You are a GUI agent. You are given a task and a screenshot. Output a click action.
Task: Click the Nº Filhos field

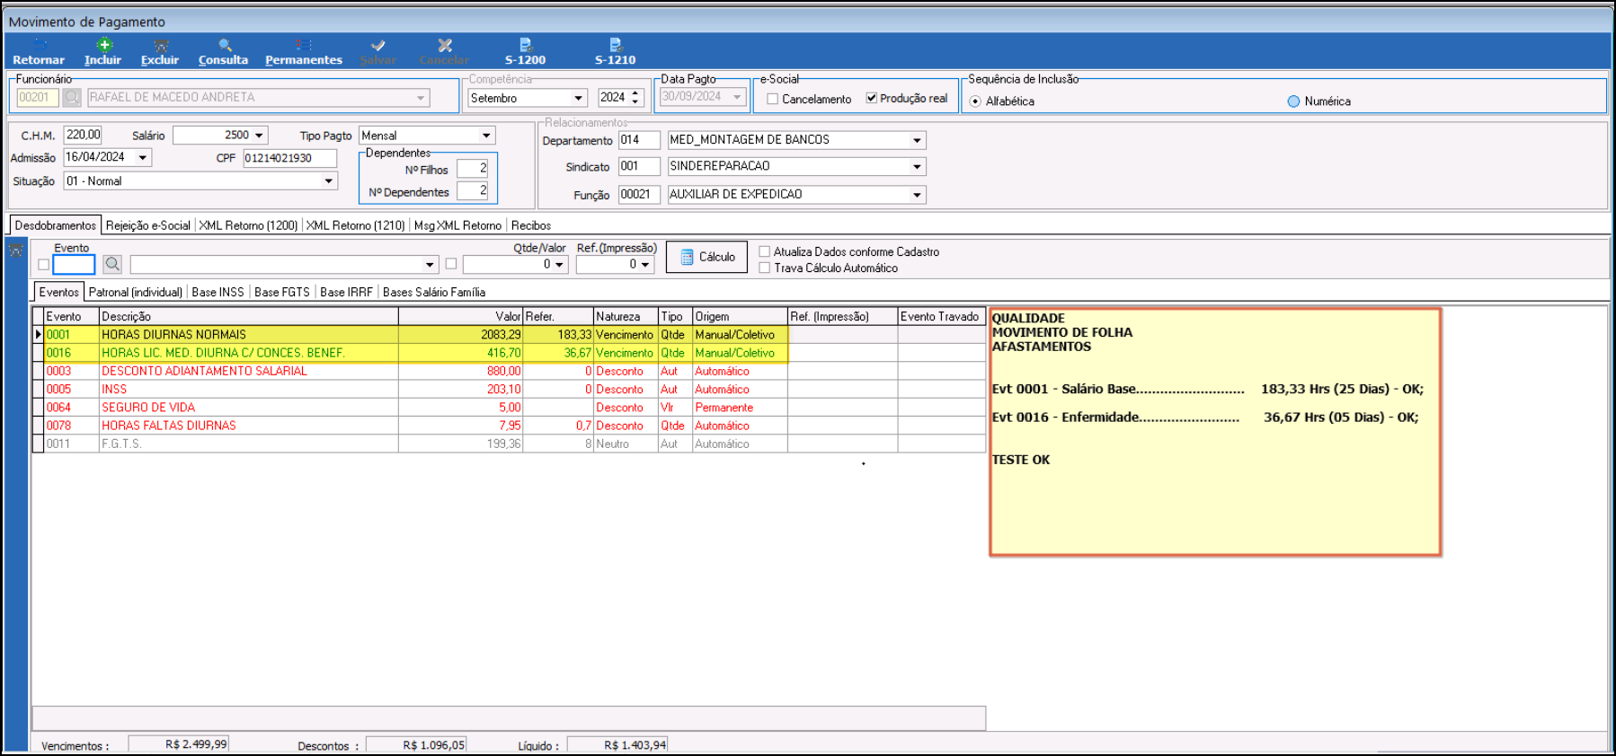point(472,168)
